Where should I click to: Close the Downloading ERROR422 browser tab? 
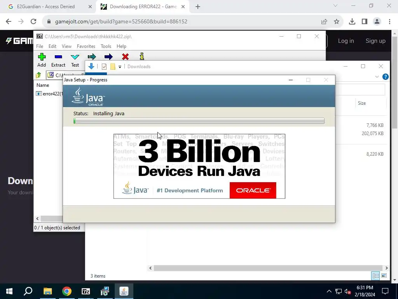tap(183, 7)
